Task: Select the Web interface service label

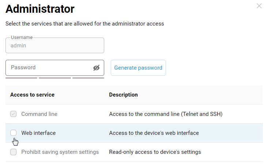Action: (38, 133)
